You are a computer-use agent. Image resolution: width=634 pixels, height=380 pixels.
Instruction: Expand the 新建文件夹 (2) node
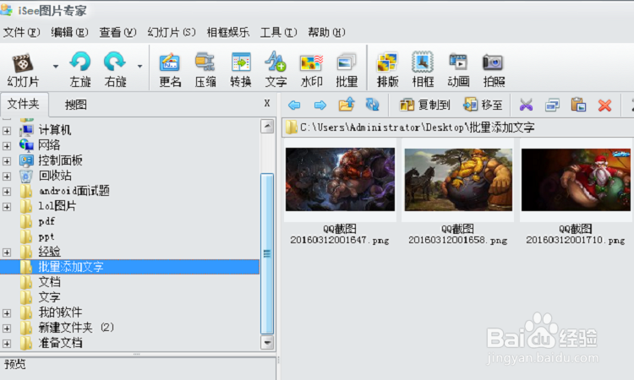click(7, 328)
